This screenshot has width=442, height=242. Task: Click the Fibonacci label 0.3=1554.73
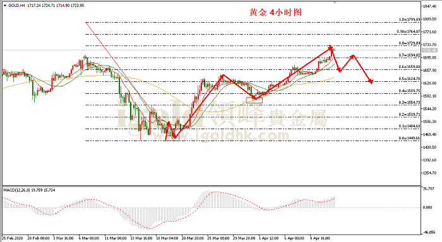(409, 103)
